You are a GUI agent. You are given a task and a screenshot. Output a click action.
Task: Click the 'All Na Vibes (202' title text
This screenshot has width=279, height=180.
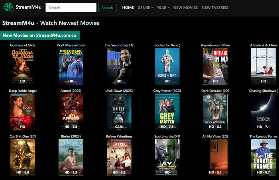215,136
